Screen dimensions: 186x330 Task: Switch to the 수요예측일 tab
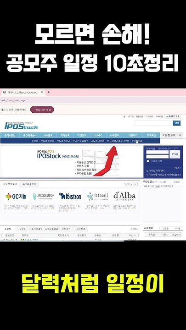[x=37, y=229]
